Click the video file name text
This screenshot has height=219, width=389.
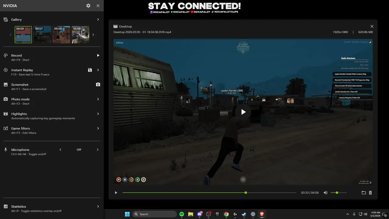click(142, 32)
